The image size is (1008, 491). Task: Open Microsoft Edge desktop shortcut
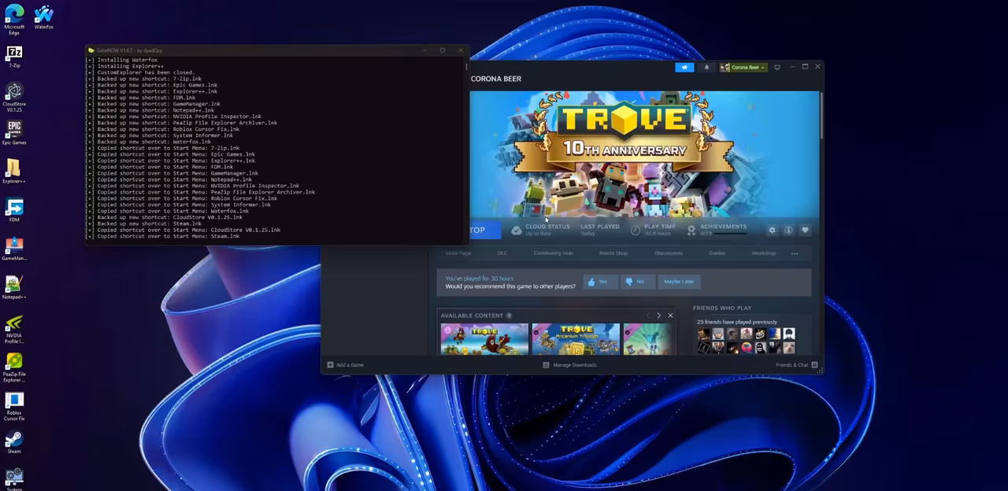point(14,18)
